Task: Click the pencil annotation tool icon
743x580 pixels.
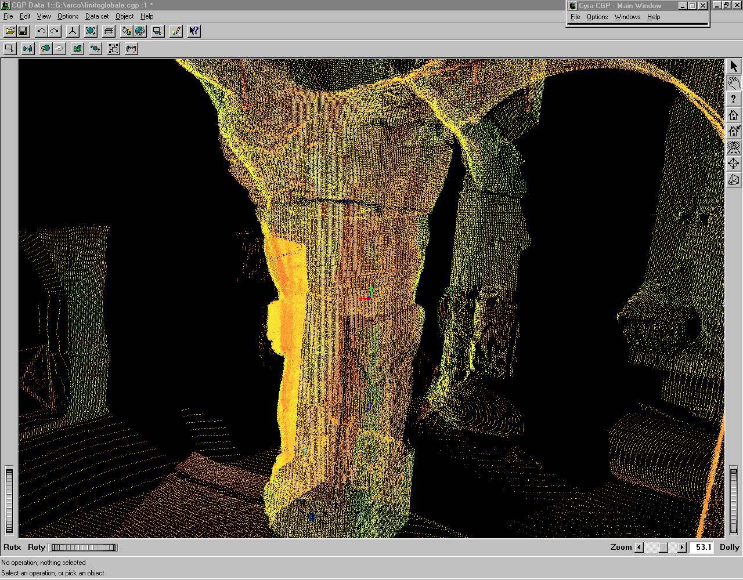Action: coord(176,31)
